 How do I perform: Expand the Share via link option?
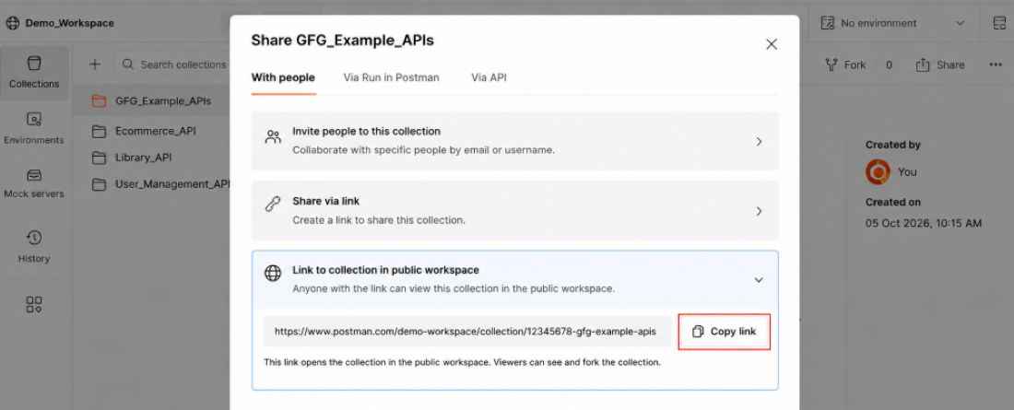click(x=514, y=210)
